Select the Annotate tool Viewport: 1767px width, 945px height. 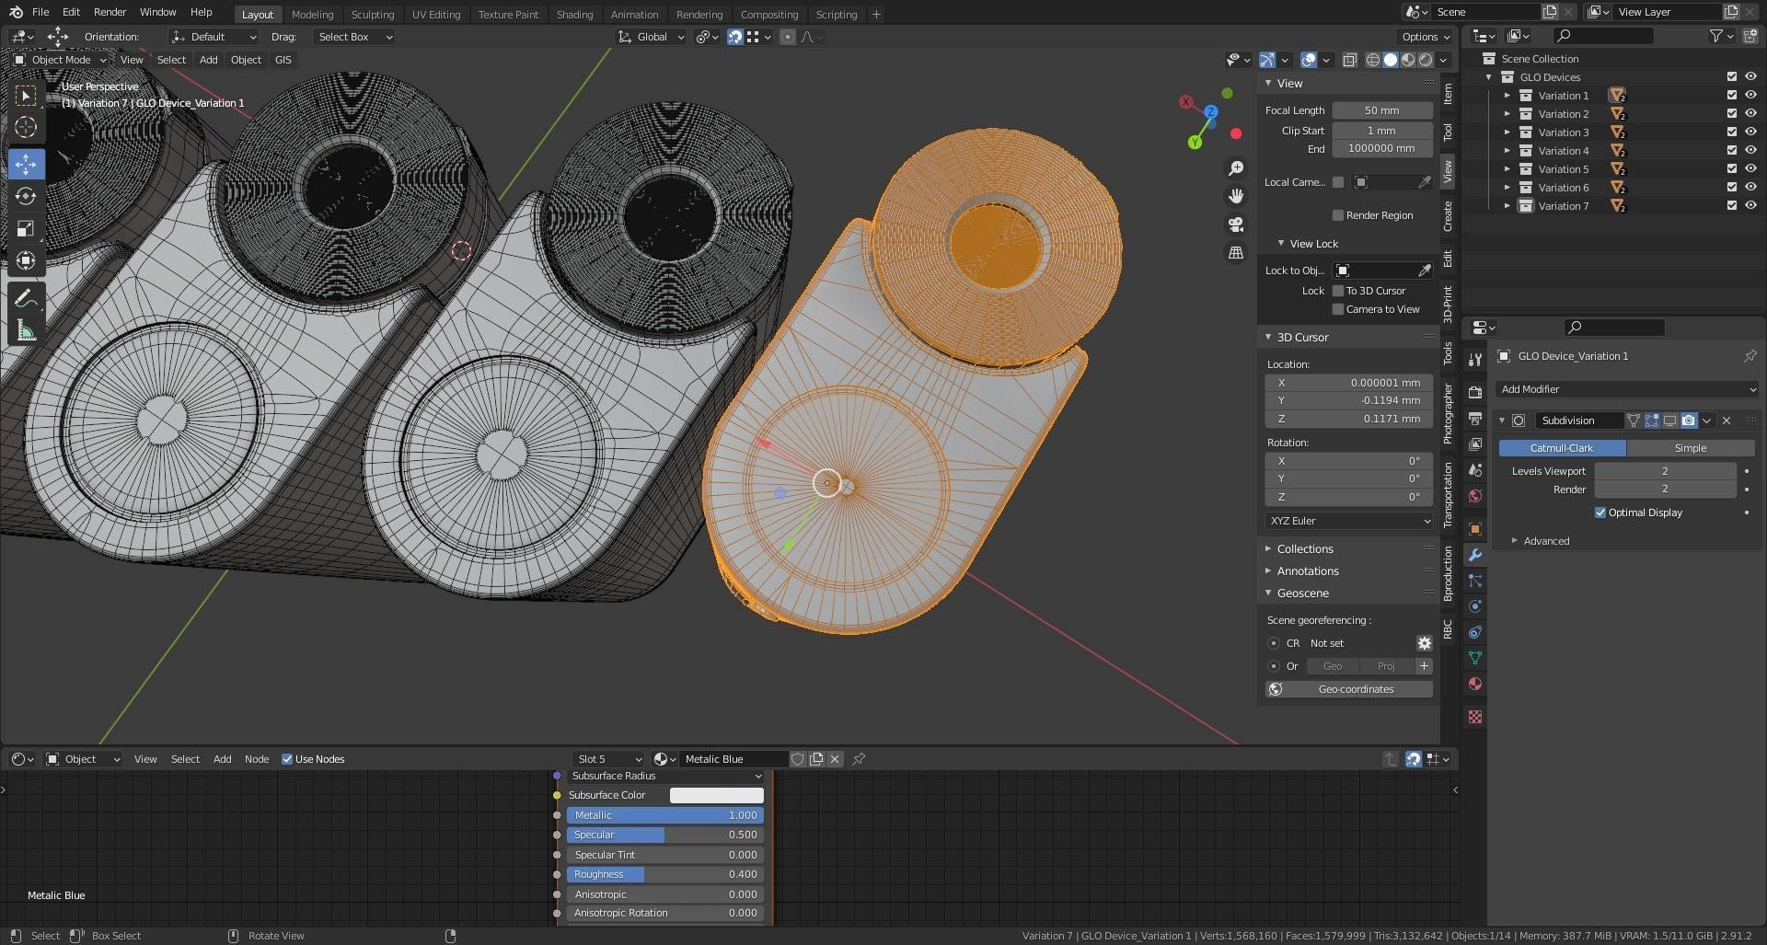26,298
